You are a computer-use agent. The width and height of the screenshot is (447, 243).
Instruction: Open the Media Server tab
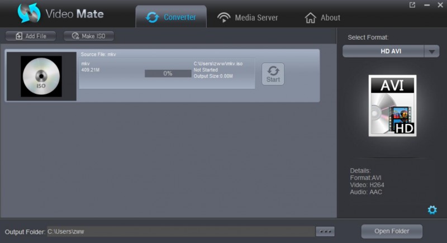248,17
